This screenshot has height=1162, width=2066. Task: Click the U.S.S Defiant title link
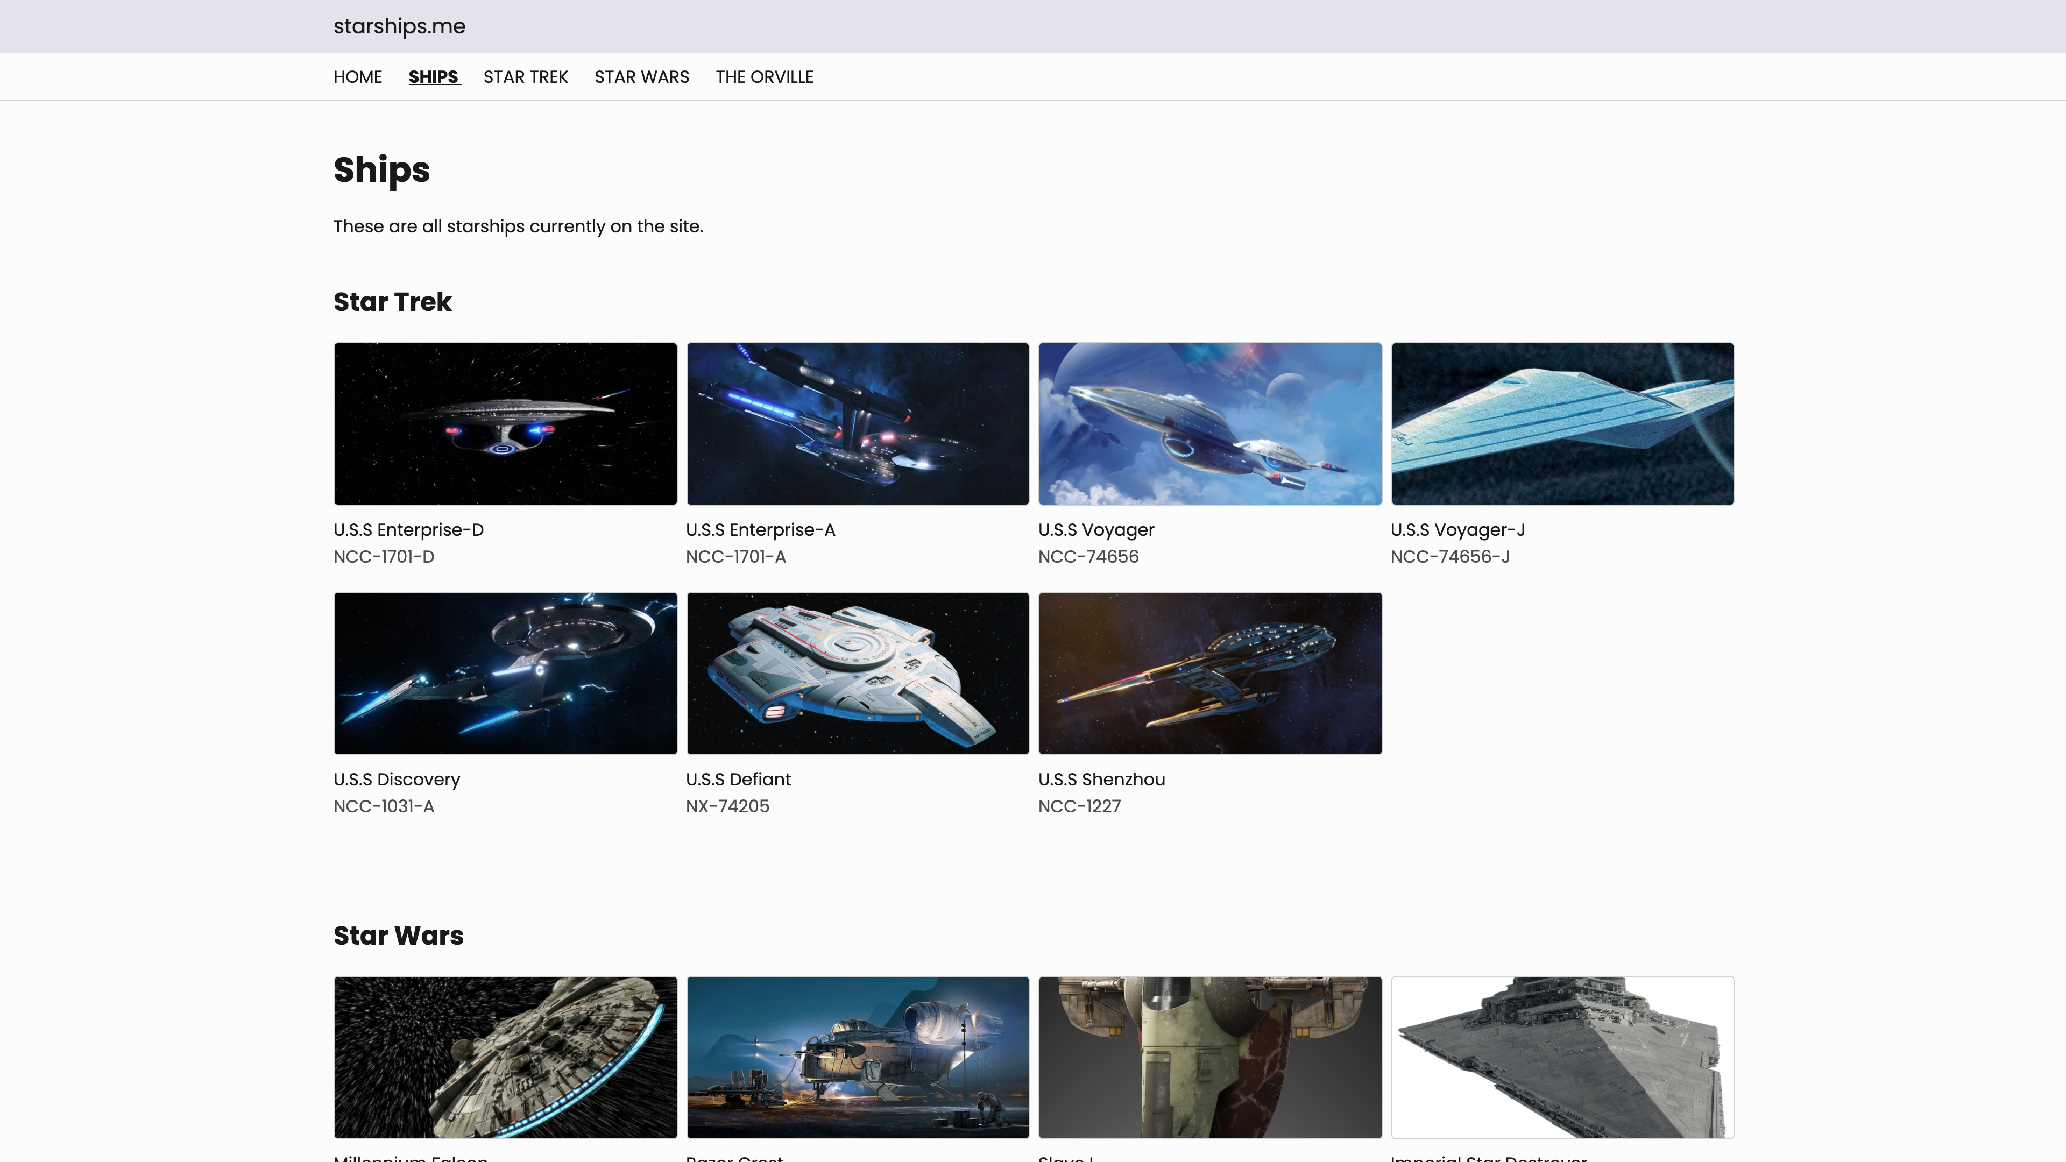(x=738, y=780)
